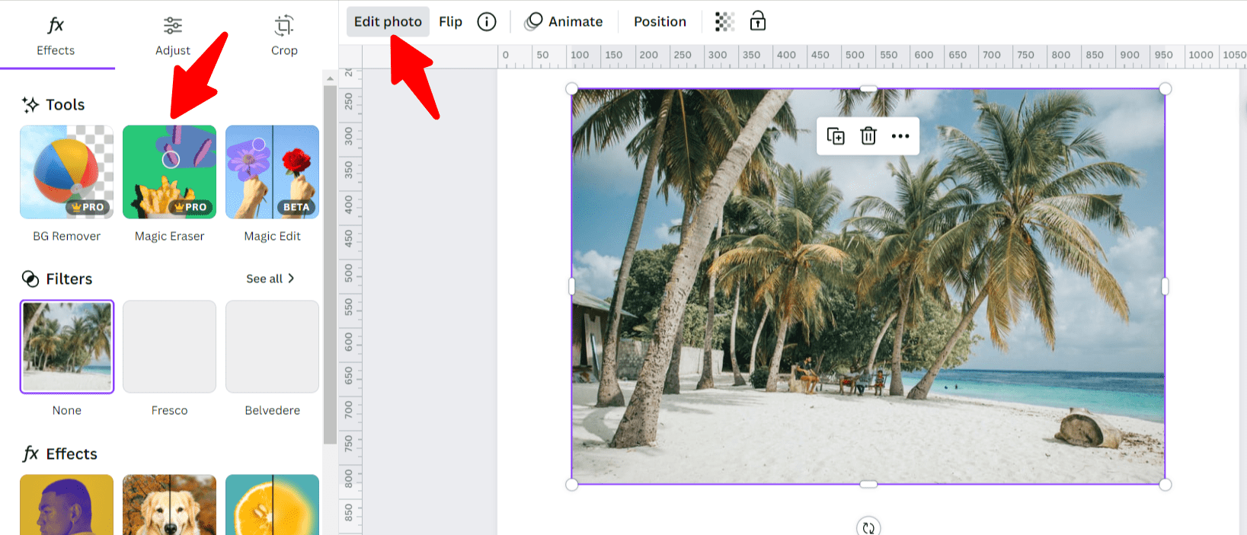Select the orange slice effect thumbnail
This screenshot has height=535, width=1247.
click(272, 505)
